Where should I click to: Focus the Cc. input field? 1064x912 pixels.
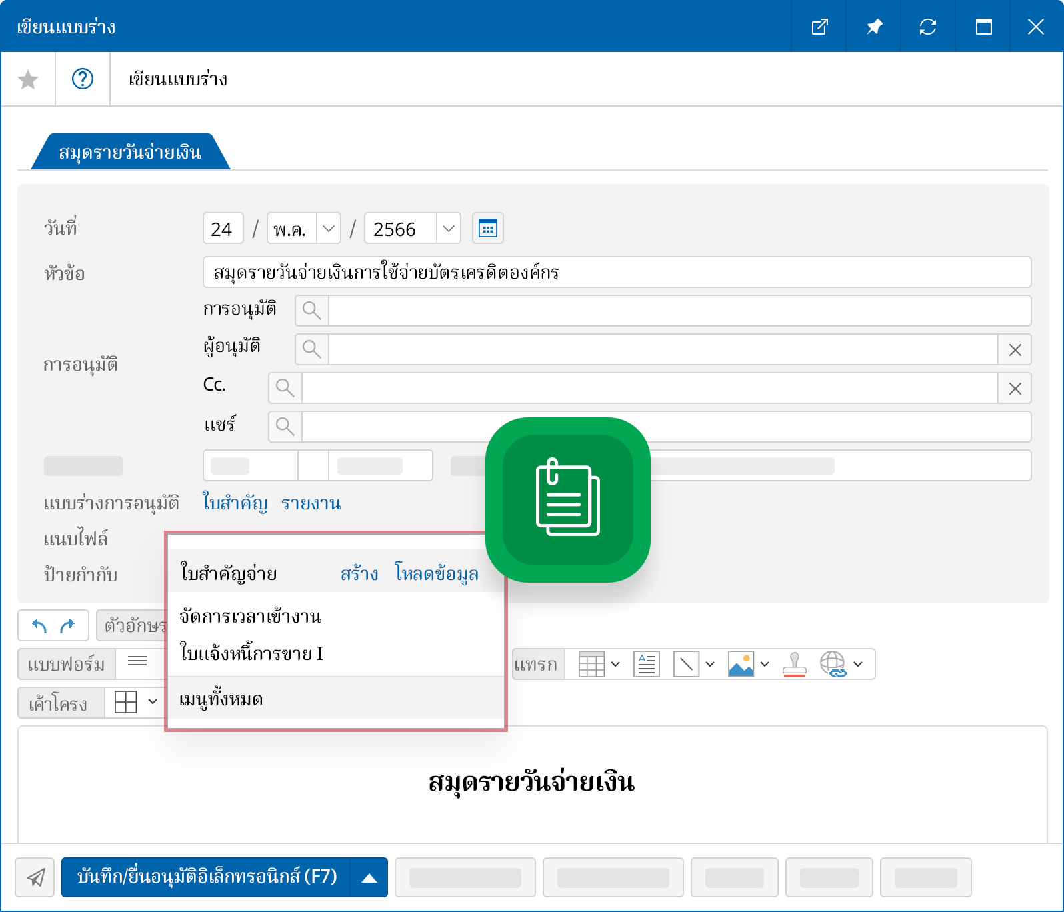tap(650, 388)
